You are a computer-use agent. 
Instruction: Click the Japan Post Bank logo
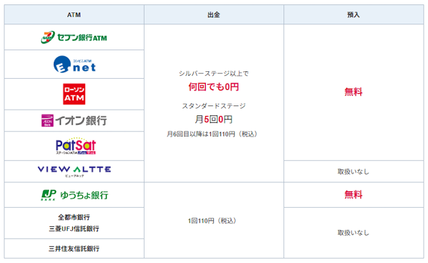[74, 195]
